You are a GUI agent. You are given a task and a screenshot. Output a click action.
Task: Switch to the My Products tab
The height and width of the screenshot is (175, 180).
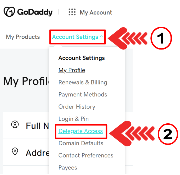[23, 37]
